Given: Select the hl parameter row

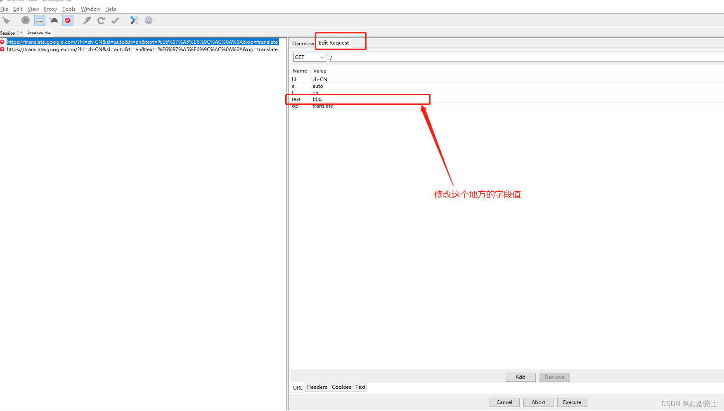Looking at the screenshot, I should coord(507,80).
